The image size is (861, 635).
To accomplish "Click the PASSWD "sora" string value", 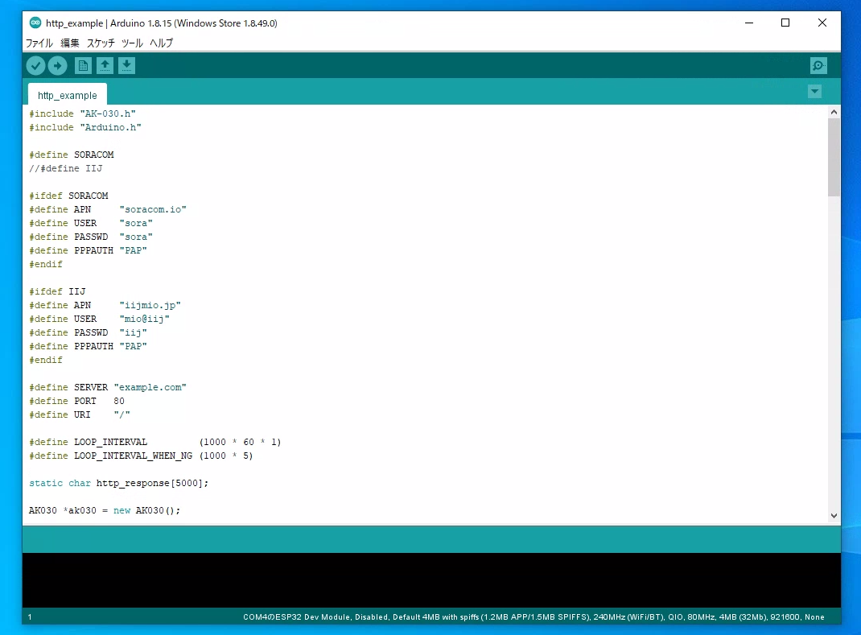I will (x=136, y=237).
